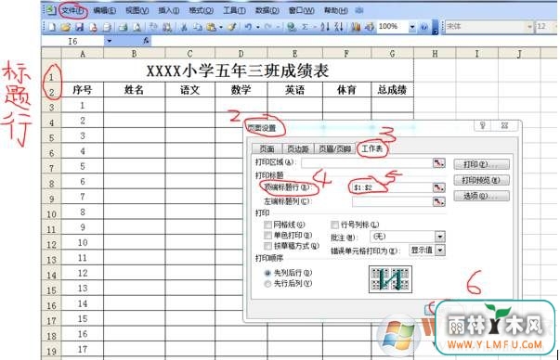
Task: Click the Print printer icon in toolbar
Action: click(124, 27)
